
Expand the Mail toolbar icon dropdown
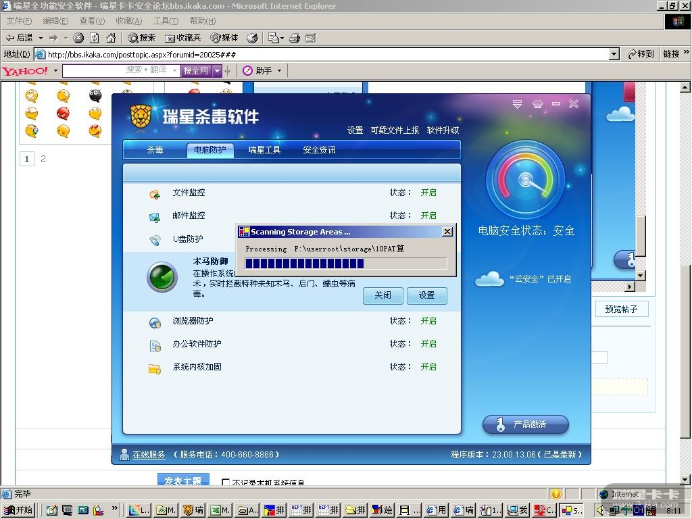282,38
